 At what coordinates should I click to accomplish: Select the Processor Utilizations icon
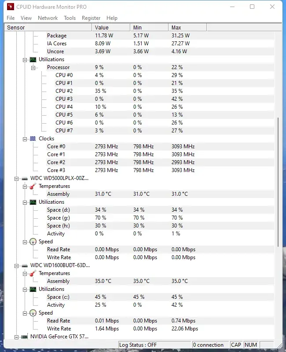tap(33, 59)
